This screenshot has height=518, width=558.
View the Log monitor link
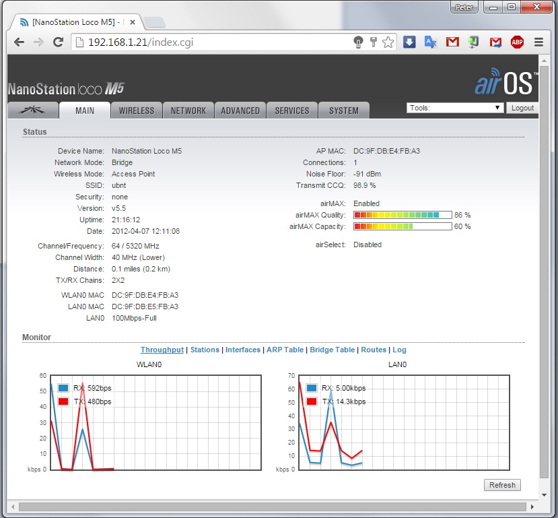coord(399,350)
